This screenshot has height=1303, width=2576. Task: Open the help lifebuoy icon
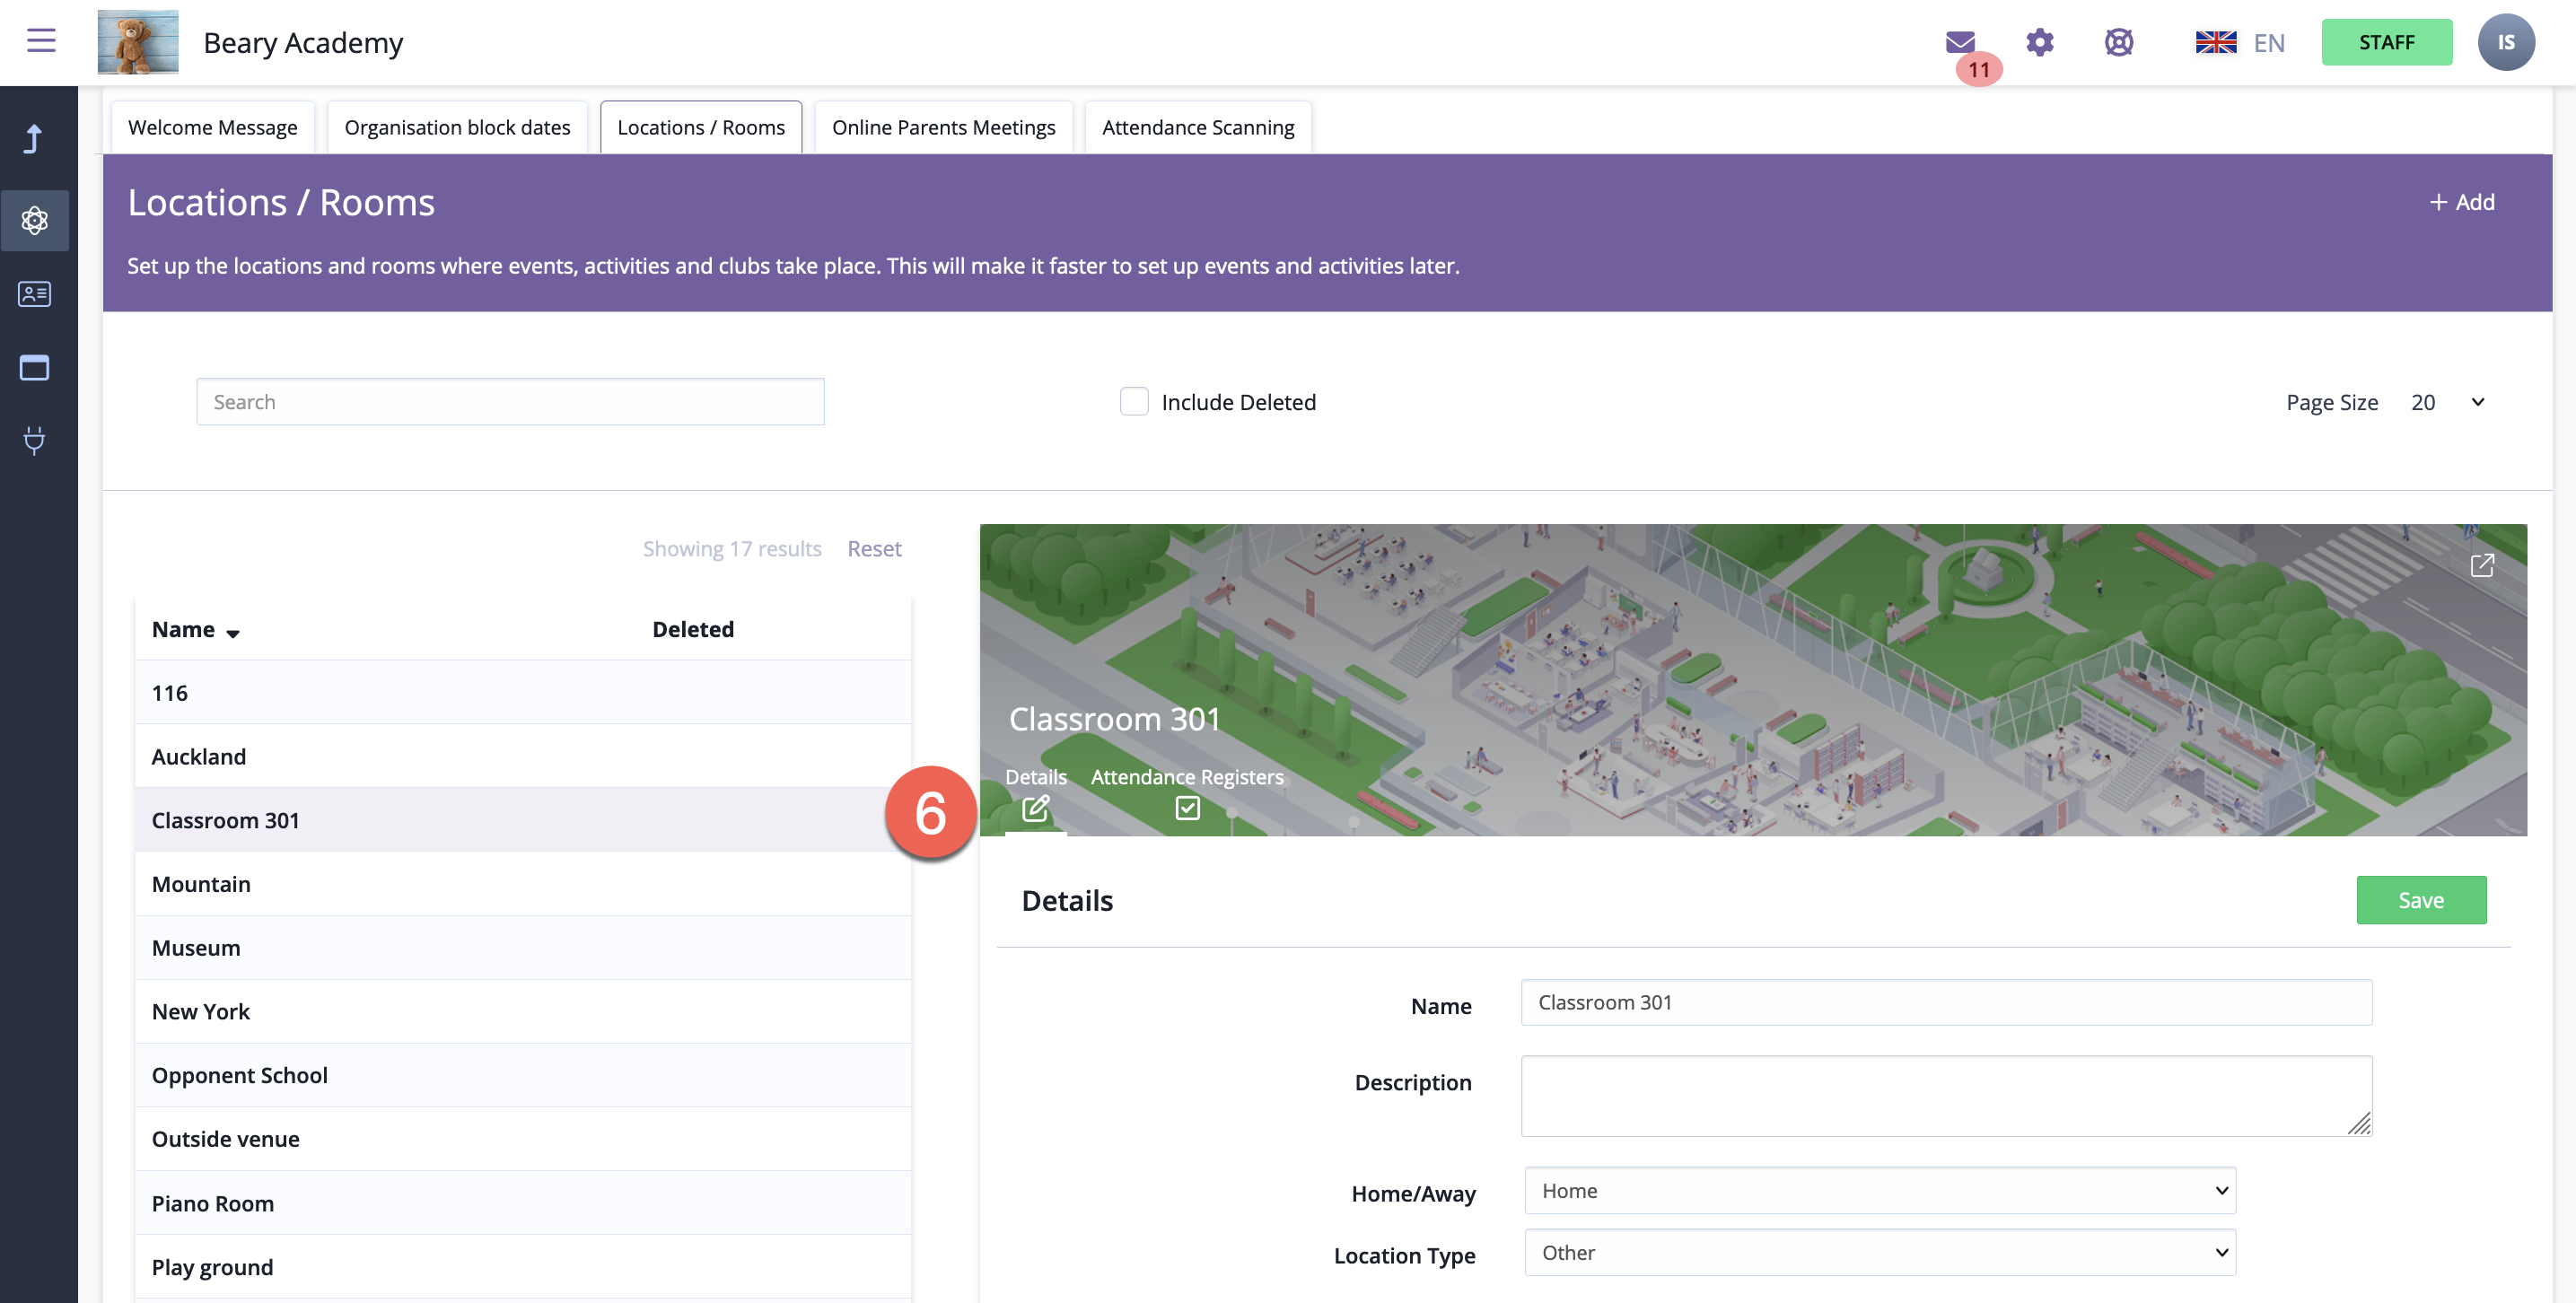(x=2118, y=42)
